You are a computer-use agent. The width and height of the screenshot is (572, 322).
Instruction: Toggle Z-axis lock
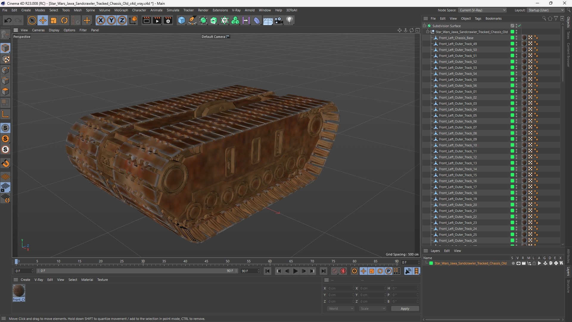click(x=122, y=20)
